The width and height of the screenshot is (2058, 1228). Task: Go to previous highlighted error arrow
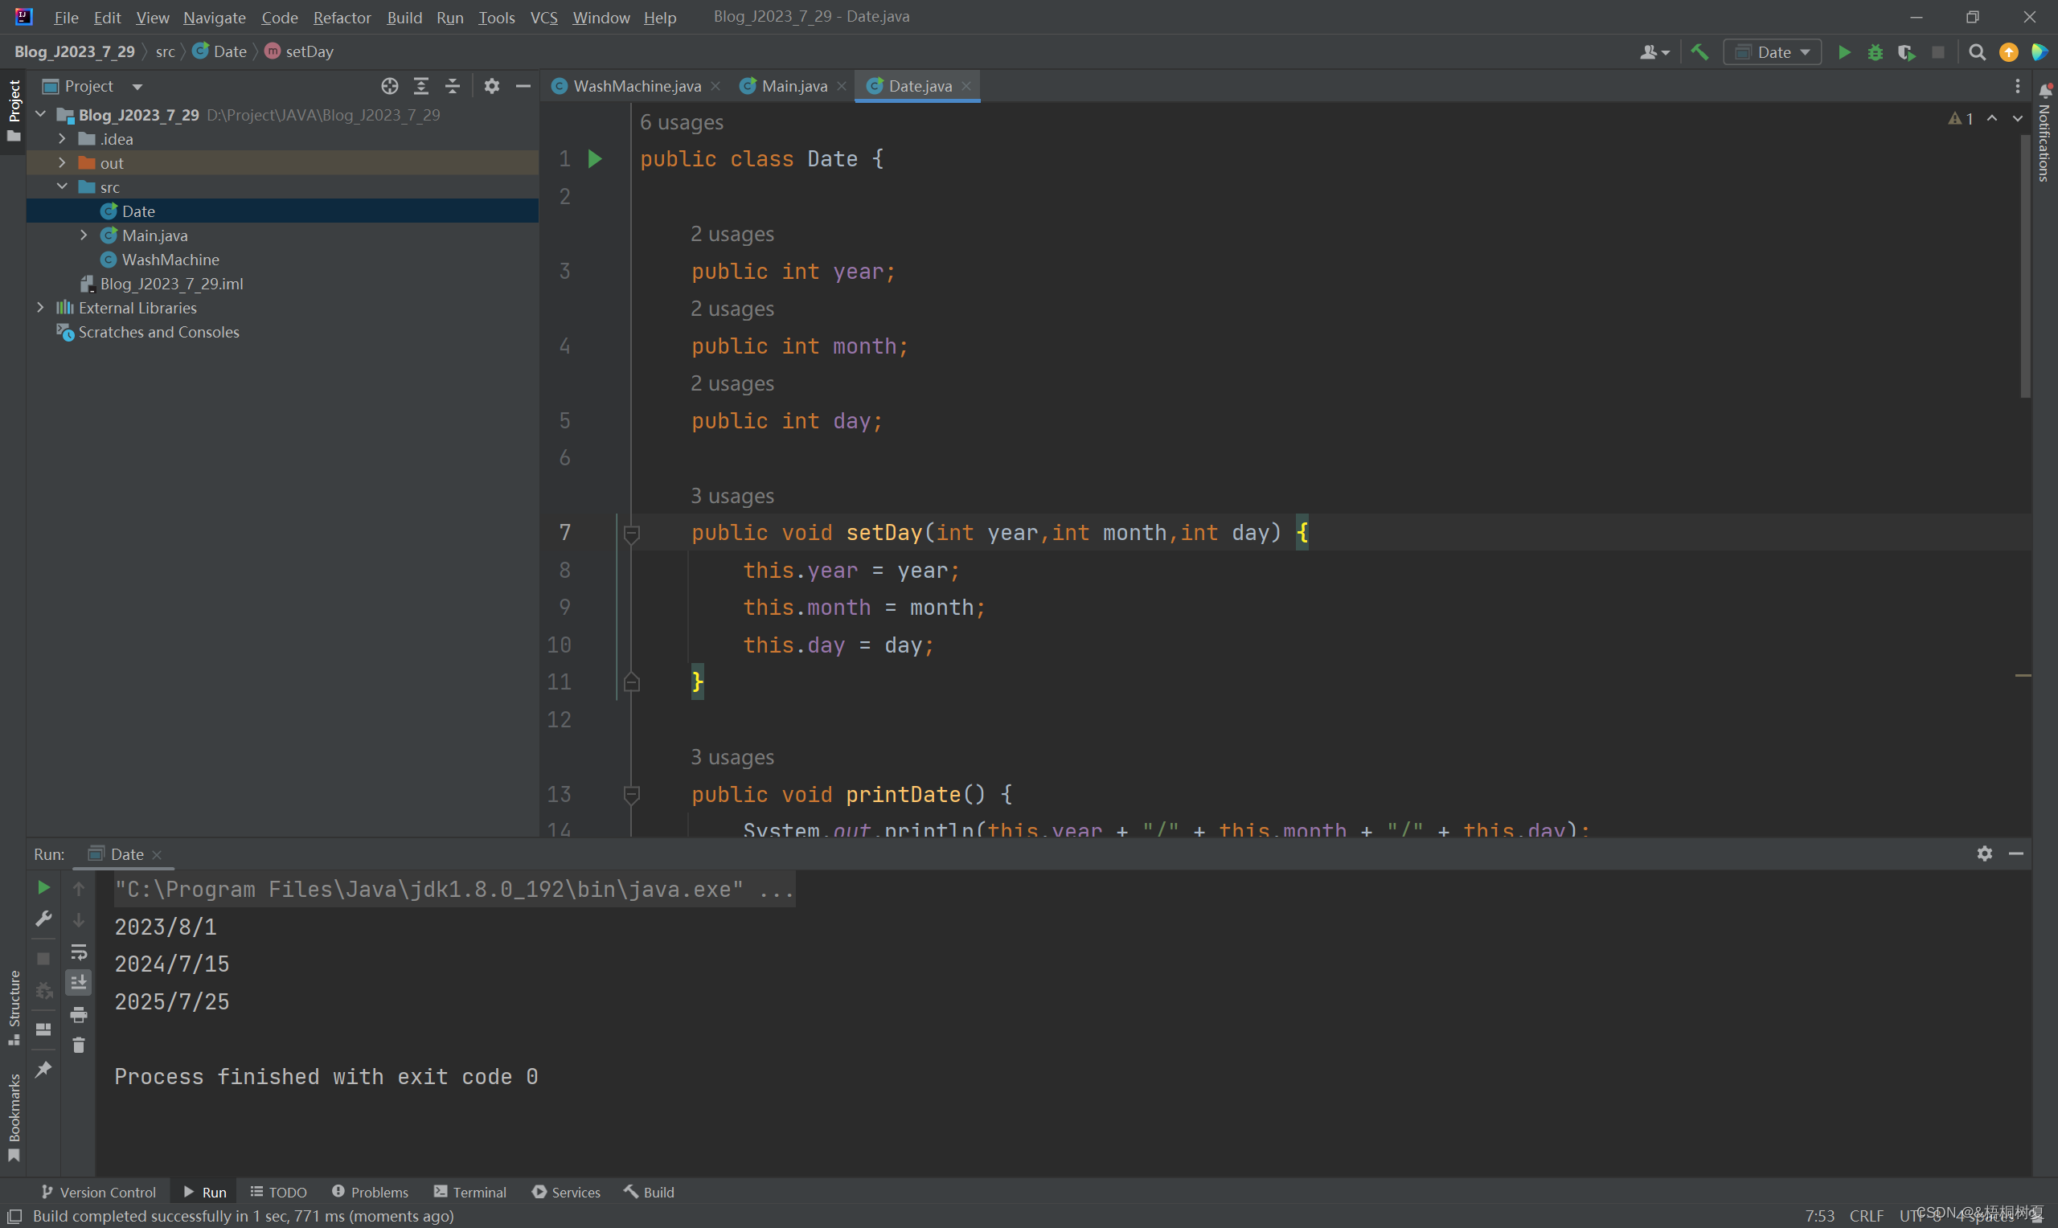pyautogui.click(x=1992, y=119)
